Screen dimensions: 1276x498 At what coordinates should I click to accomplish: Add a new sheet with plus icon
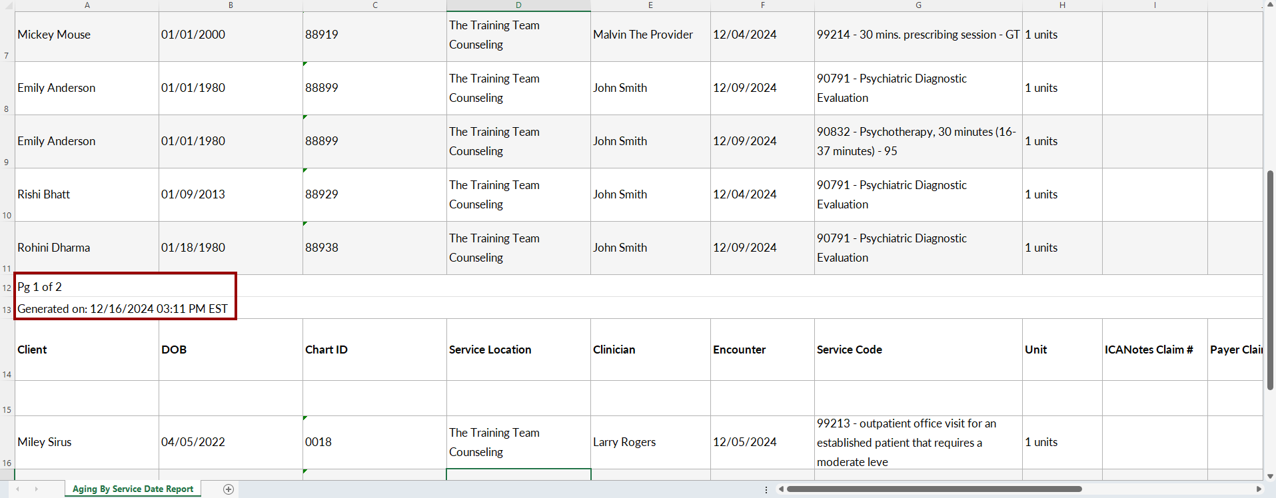(229, 489)
